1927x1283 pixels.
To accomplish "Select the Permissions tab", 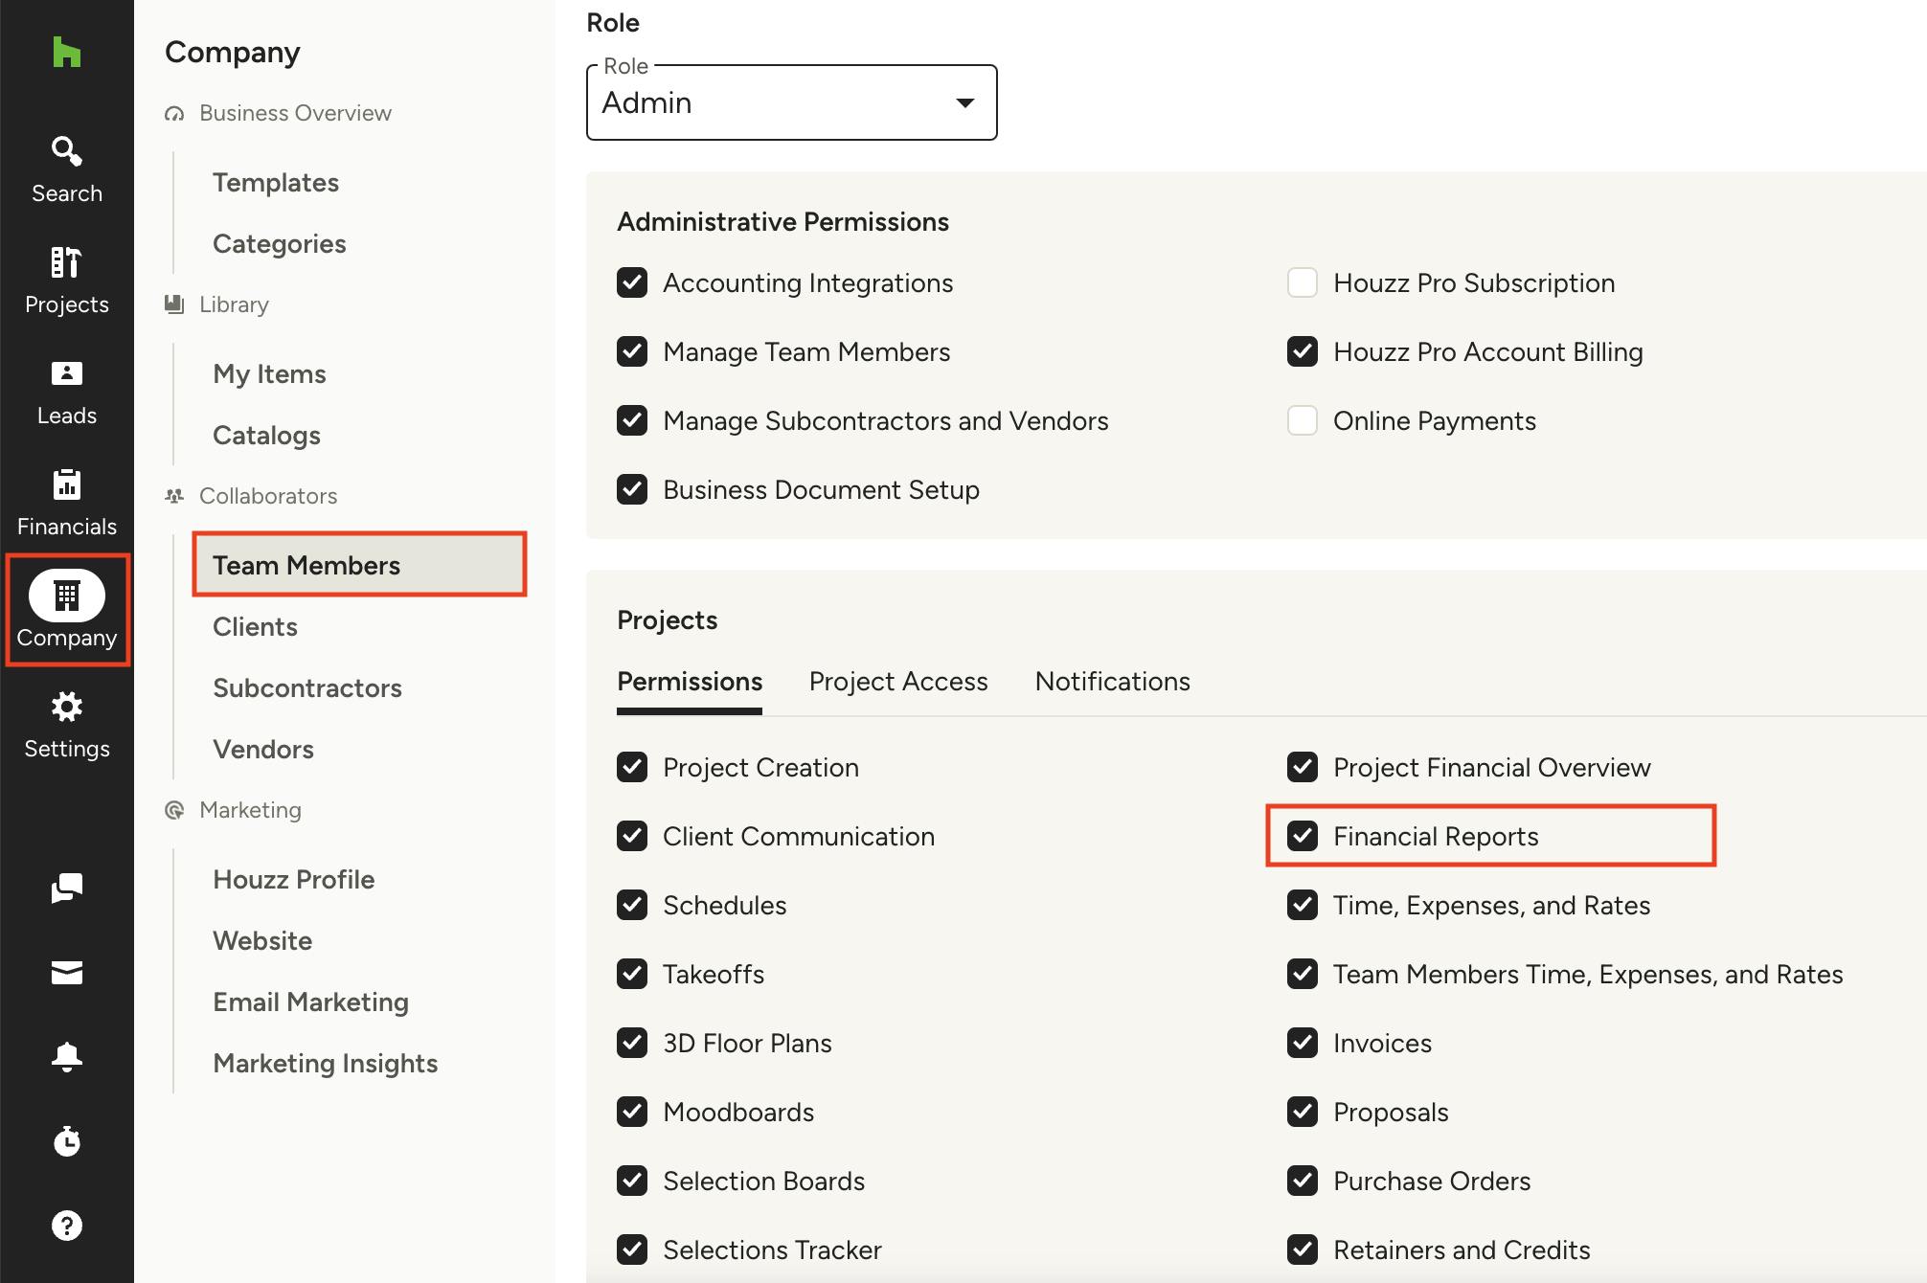I will pos(690,682).
